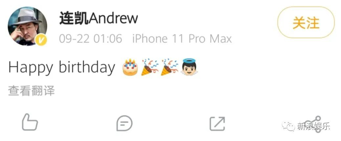Image resolution: width=341 pixels, height=141 pixels.
Task: Tap the birthday cake emoji
Action: pos(130,67)
